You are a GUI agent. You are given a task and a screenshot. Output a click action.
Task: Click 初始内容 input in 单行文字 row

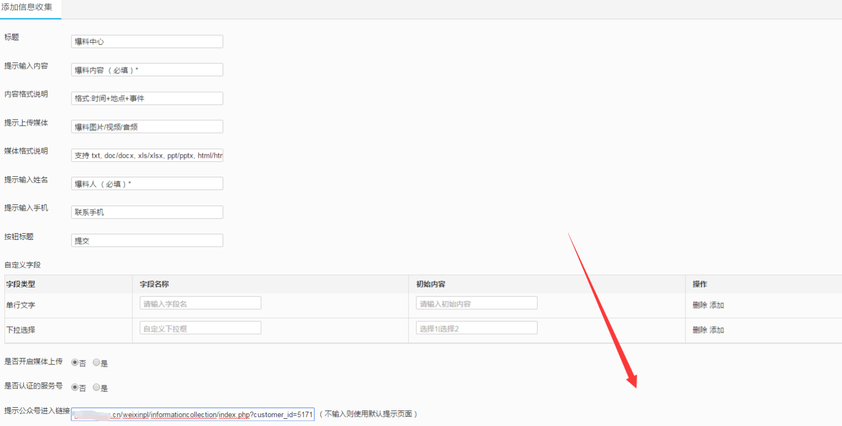click(476, 303)
